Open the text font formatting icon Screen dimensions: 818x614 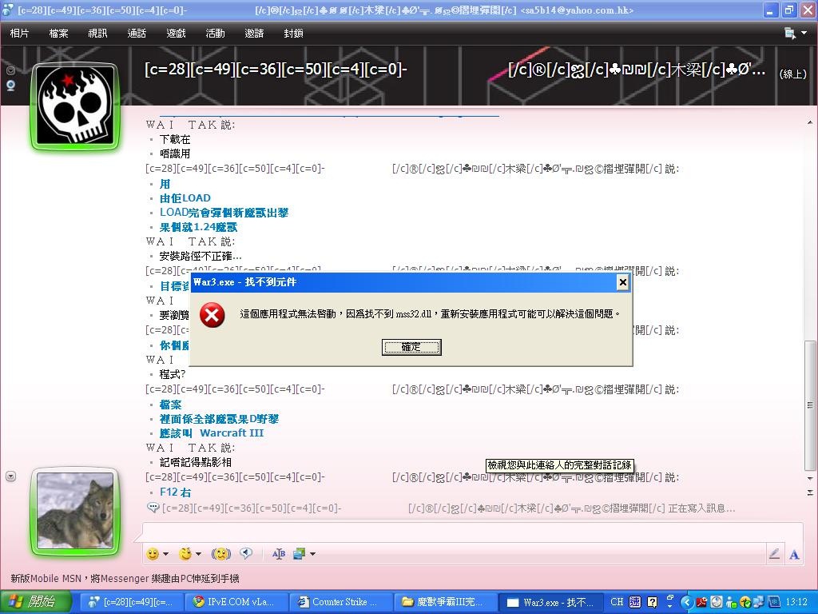tap(278, 553)
